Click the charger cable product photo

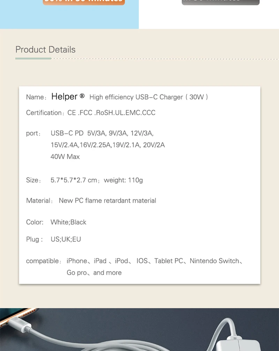tap(139, 329)
